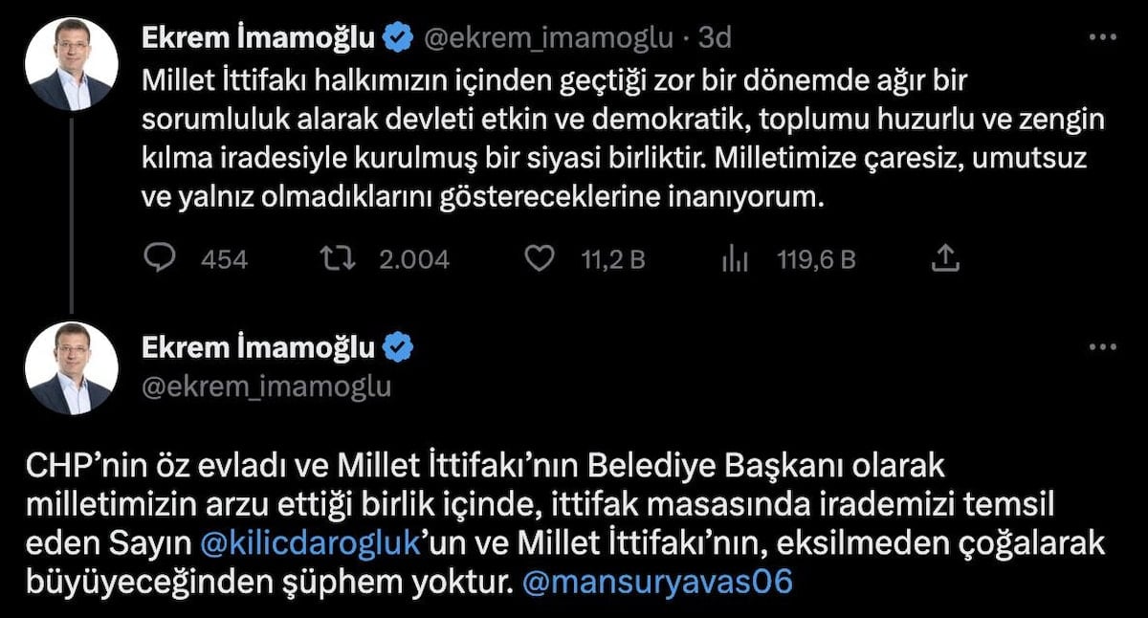View analytics showing 119,6 B views
Image resolution: width=1148 pixels, height=618 pixels.
734,258
